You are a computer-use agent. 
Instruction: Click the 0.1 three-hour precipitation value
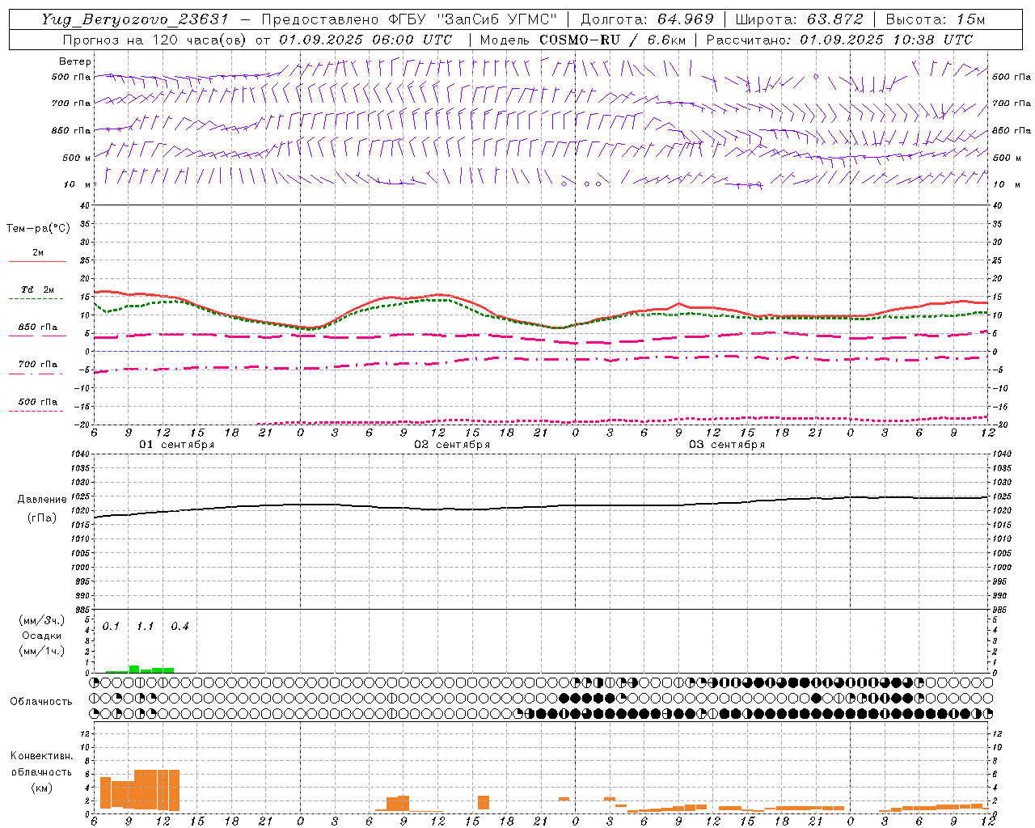[x=111, y=626]
